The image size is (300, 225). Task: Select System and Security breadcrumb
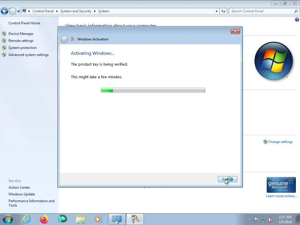click(x=76, y=11)
